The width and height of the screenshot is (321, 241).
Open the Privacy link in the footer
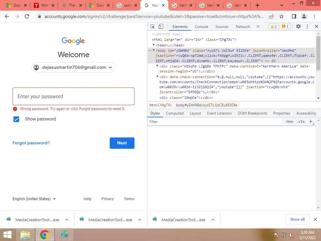tap(108, 199)
